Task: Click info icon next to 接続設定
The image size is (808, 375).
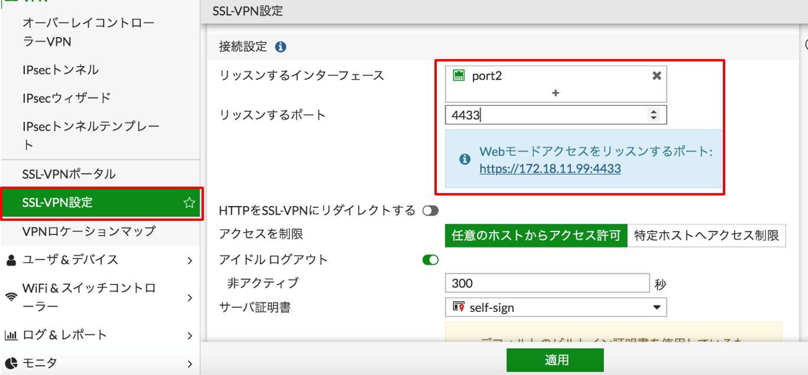Action: (x=281, y=47)
